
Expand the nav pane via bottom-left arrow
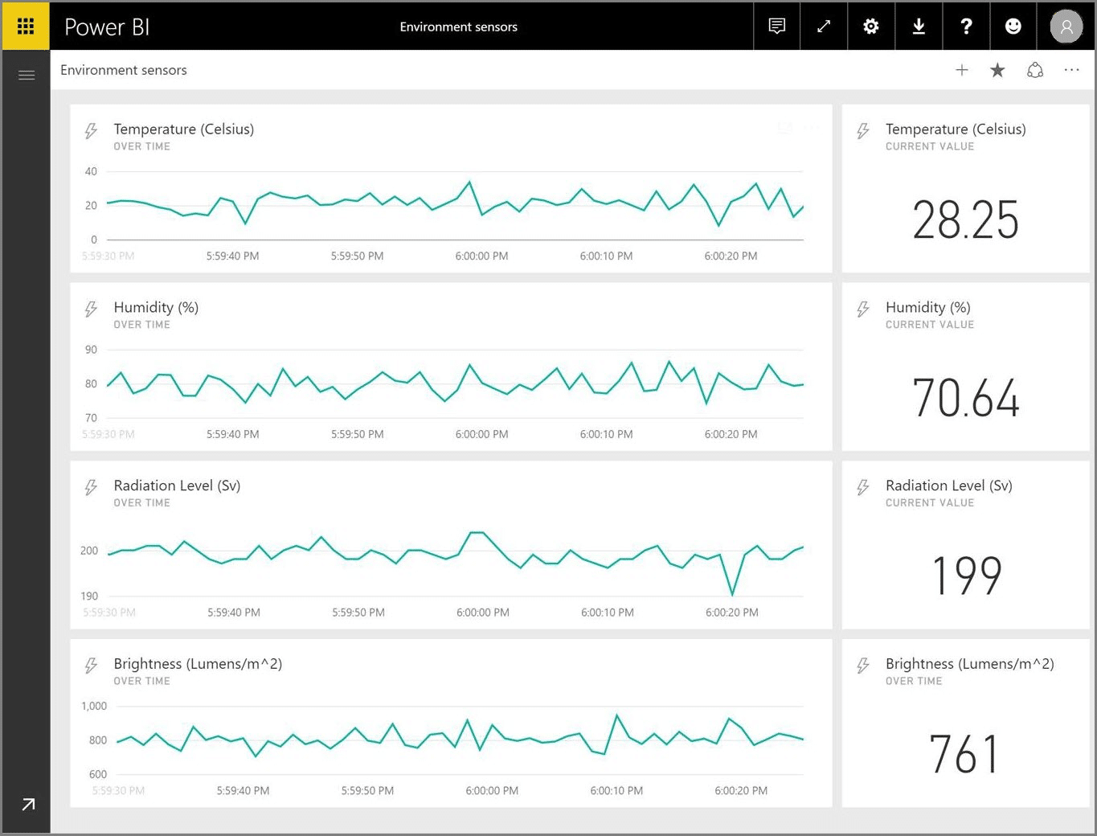[29, 804]
